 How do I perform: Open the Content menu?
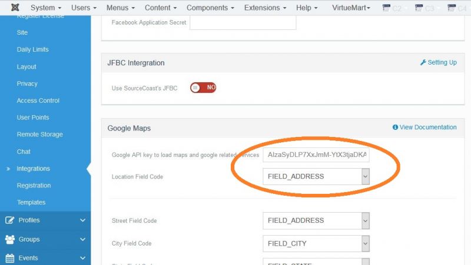[161, 8]
